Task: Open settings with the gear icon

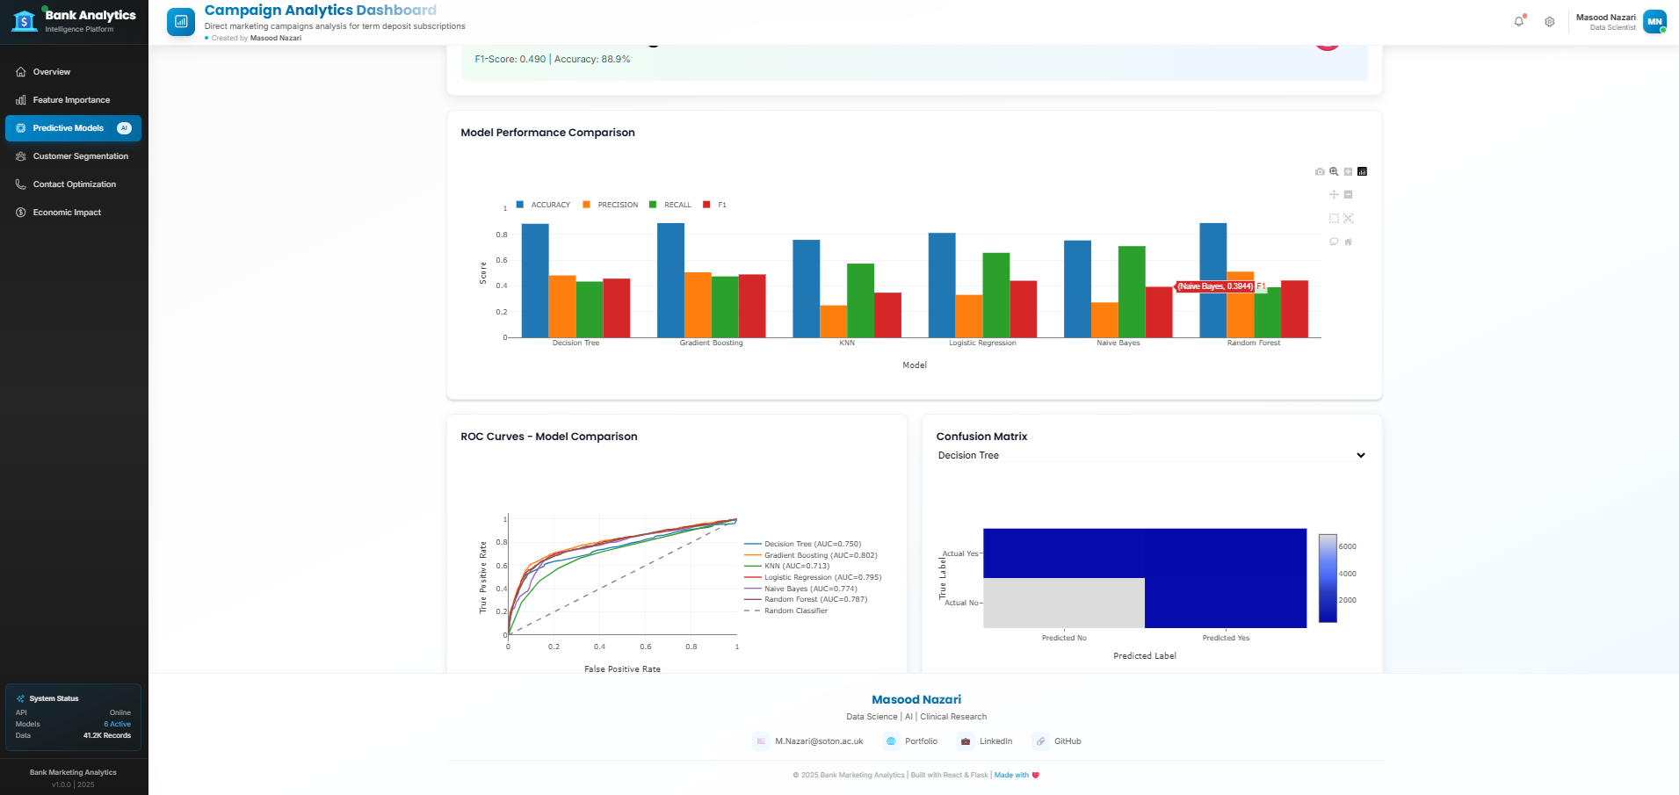Action: (1550, 22)
